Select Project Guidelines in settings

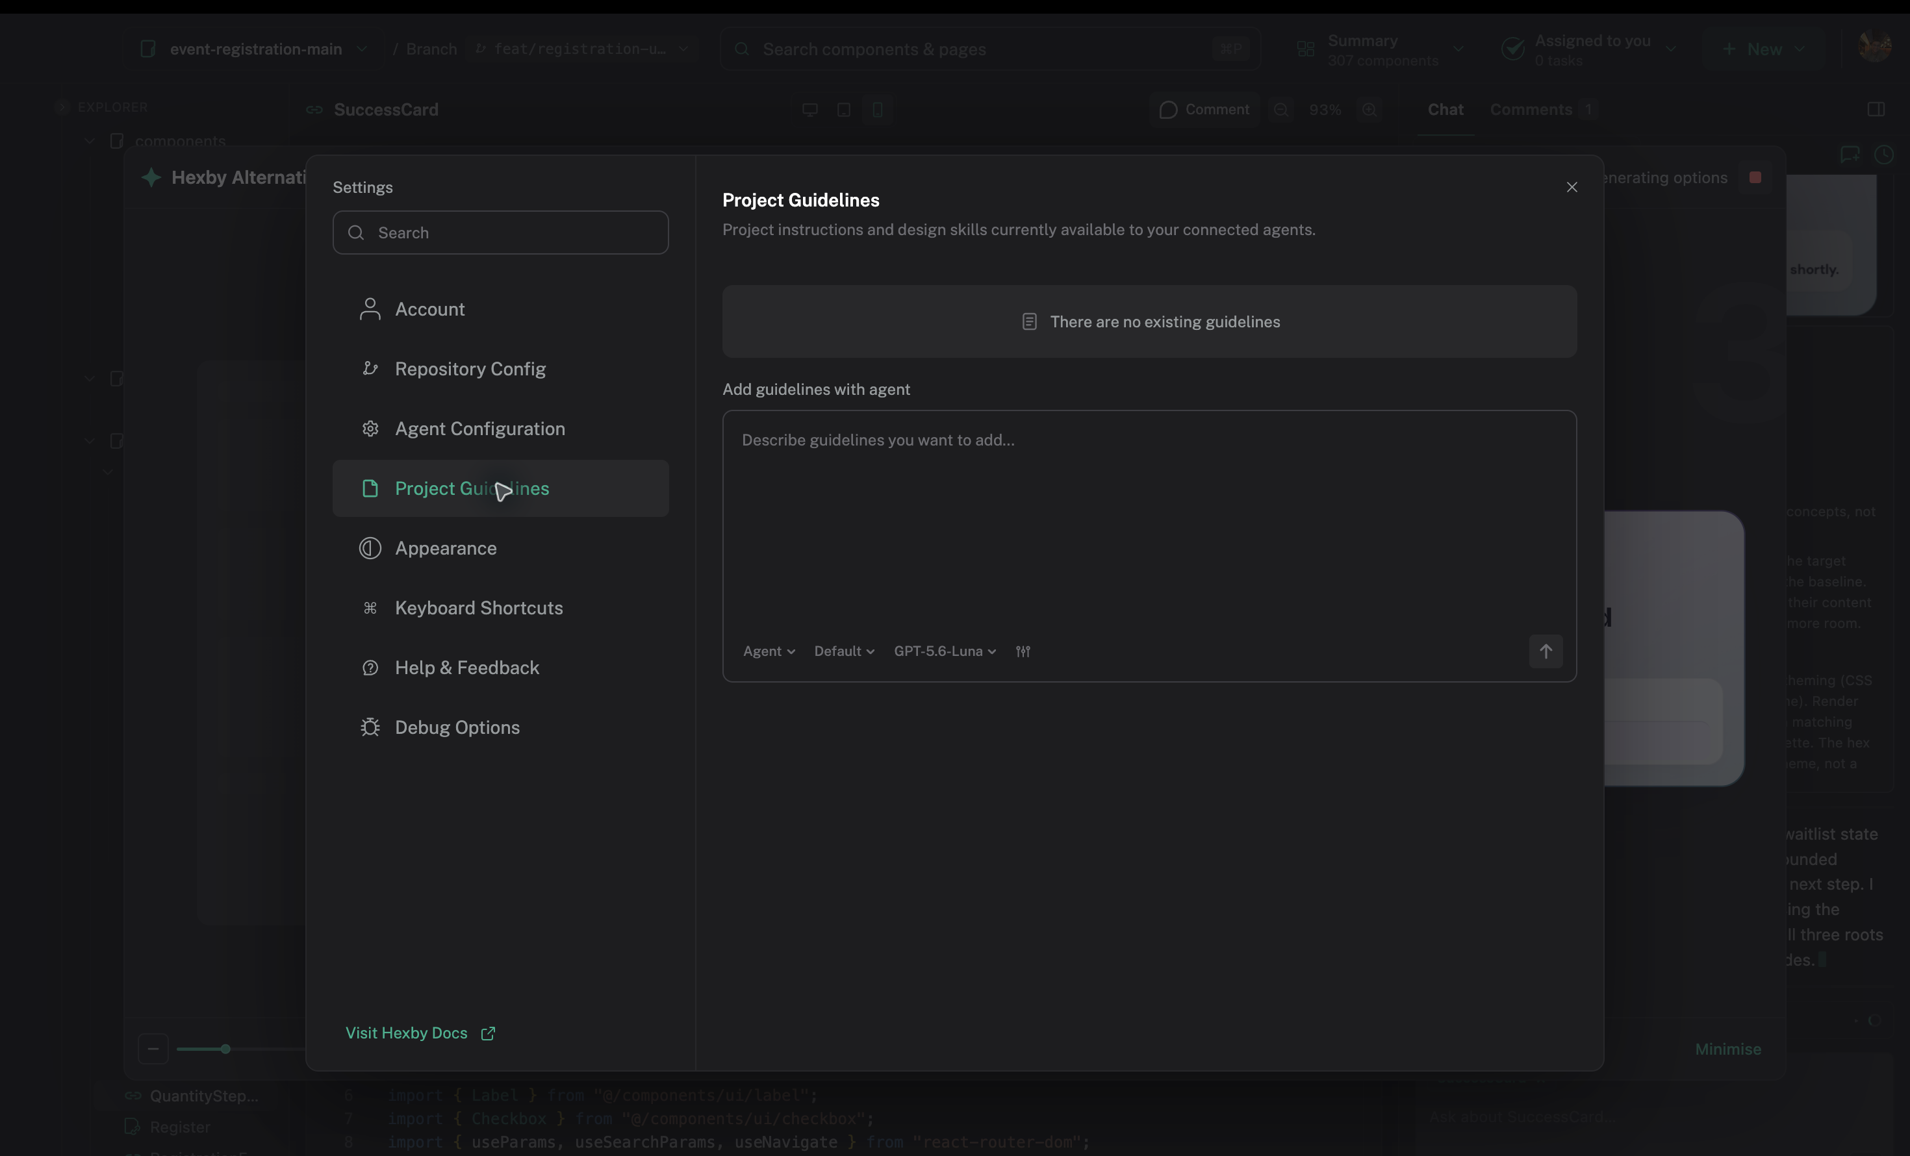click(500, 488)
